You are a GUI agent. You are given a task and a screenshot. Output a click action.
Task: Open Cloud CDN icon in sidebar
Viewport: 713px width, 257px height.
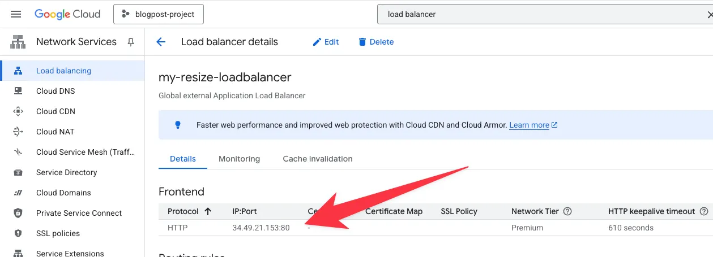[x=18, y=111]
